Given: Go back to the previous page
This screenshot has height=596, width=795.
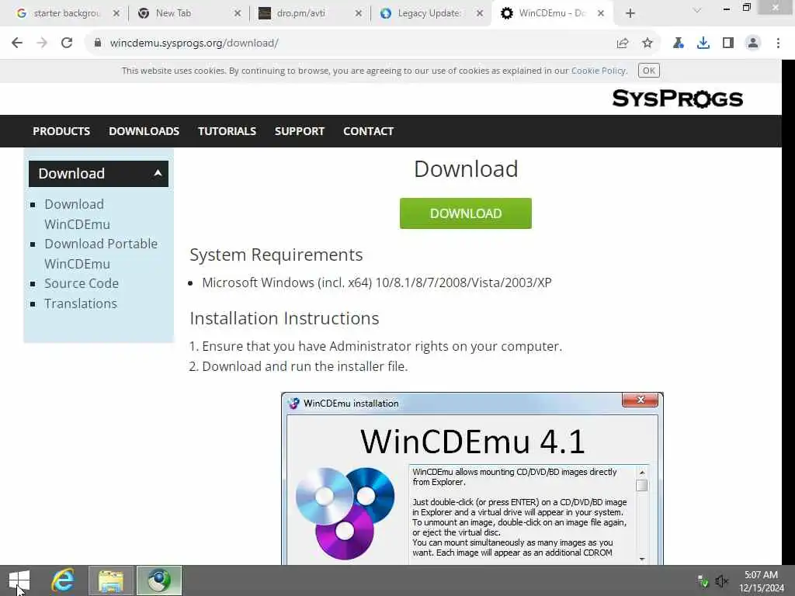Looking at the screenshot, I should tap(17, 43).
